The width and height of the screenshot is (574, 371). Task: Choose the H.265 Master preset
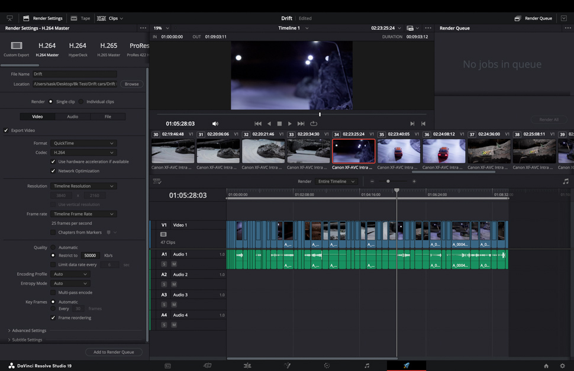(109, 49)
